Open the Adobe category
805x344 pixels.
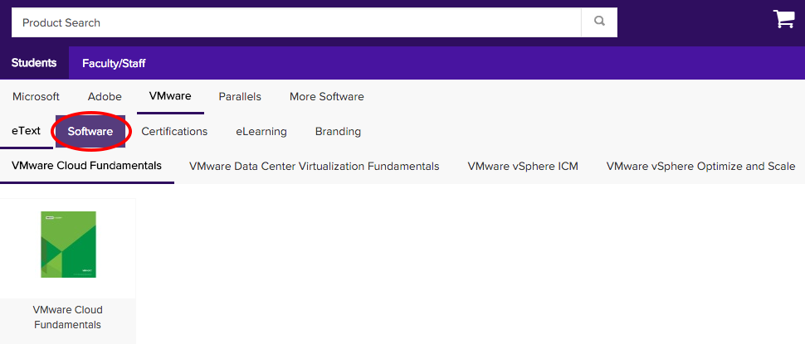(x=105, y=96)
